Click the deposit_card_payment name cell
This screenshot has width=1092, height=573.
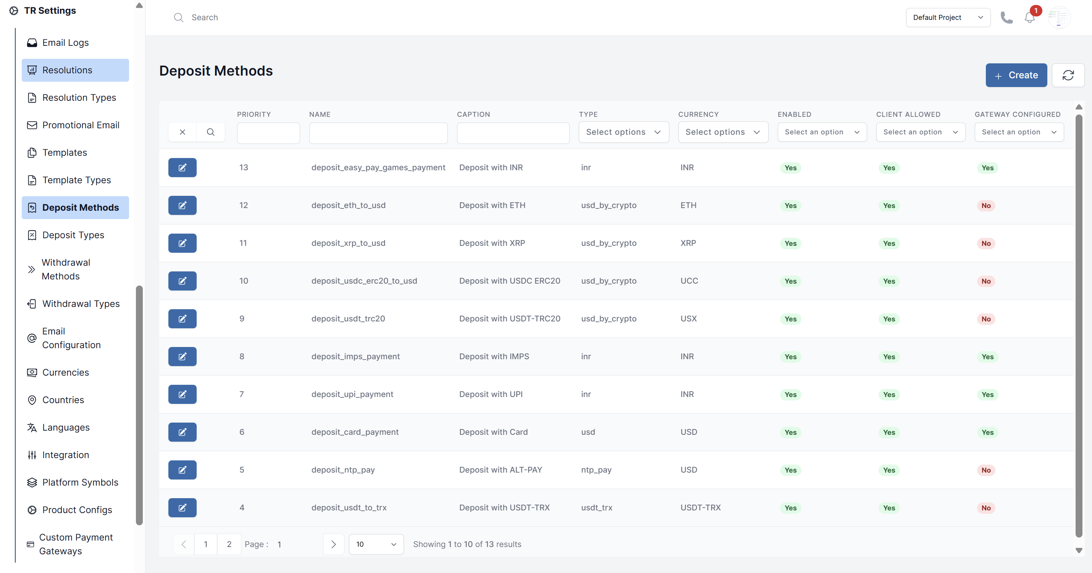point(355,432)
